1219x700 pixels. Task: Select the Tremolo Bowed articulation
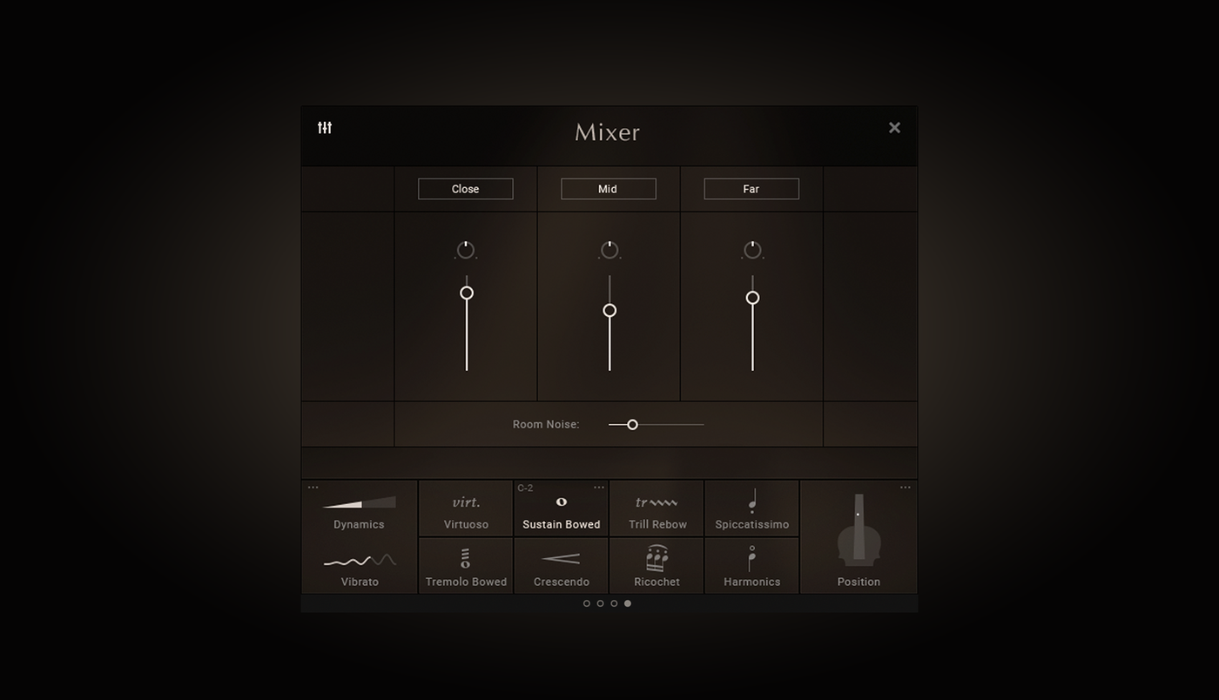point(466,566)
